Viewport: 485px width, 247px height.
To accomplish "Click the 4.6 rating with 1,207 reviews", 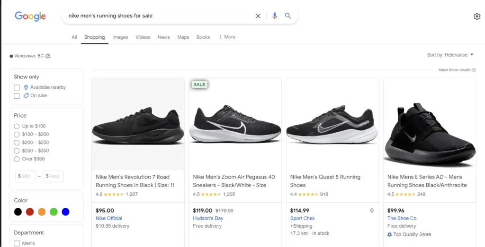I will click(x=117, y=194).
